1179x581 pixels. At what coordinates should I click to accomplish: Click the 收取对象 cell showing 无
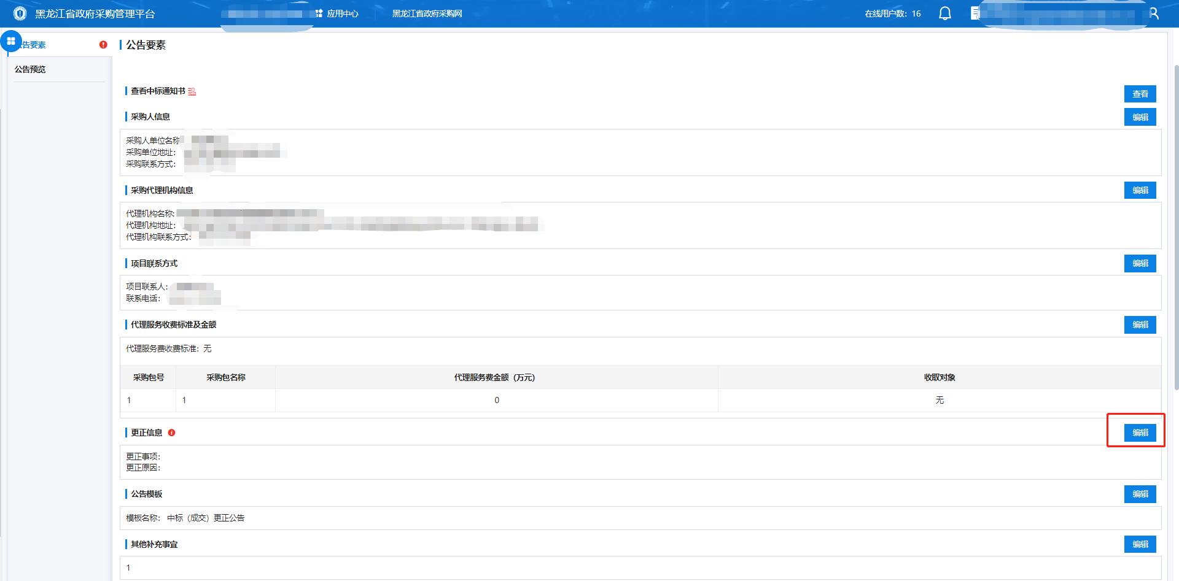tap(940, 400)
